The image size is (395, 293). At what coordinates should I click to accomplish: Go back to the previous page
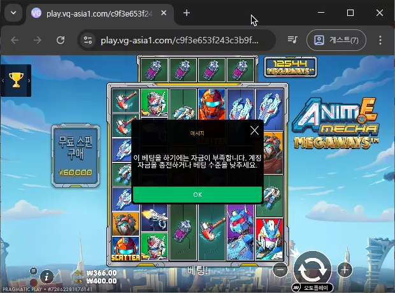pos(15,40)
